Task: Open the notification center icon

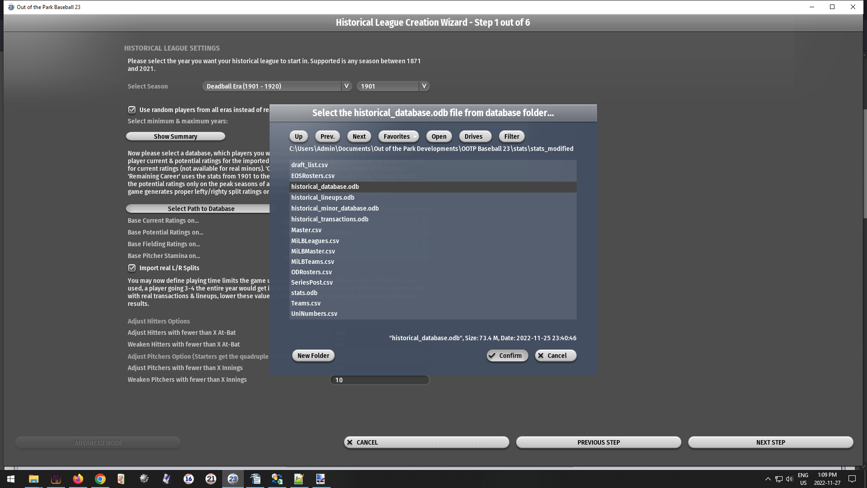Action: coord(852,479)
